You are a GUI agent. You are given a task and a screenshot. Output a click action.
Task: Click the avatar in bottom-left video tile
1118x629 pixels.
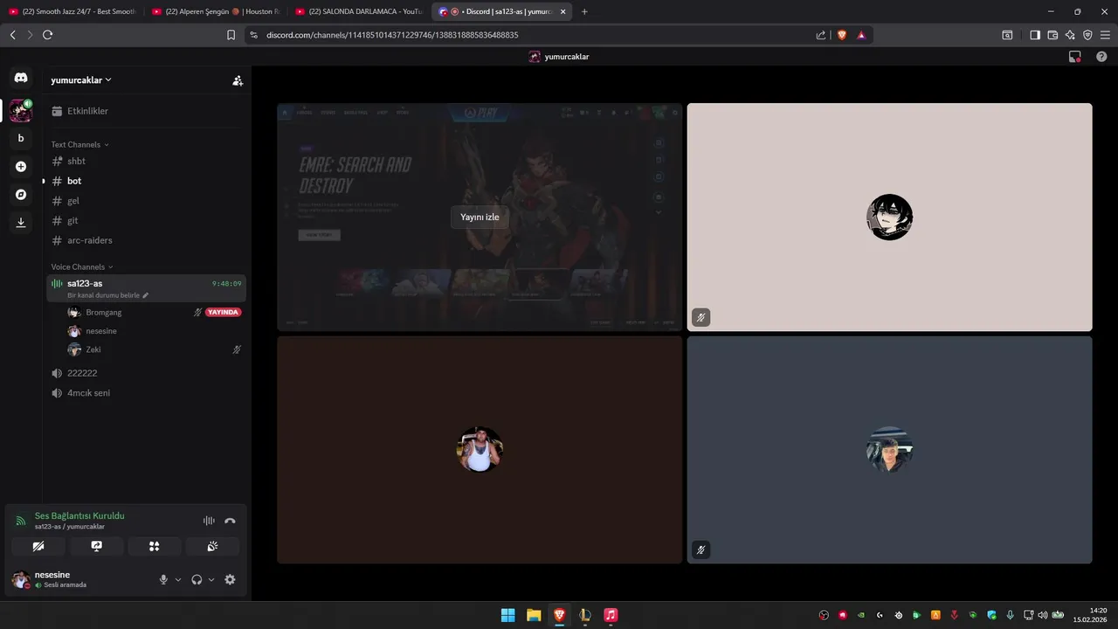pyautogui.click(x=480, y=450)
